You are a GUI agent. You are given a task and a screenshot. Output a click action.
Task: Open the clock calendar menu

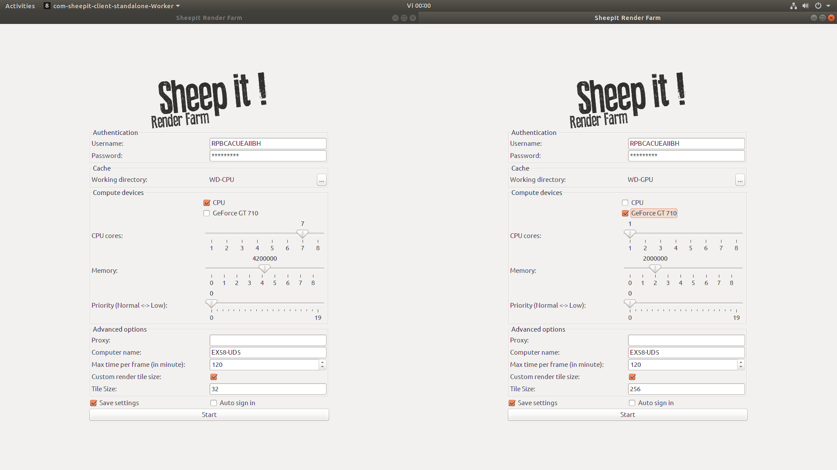pyautogui.click(x=418, y=6)
